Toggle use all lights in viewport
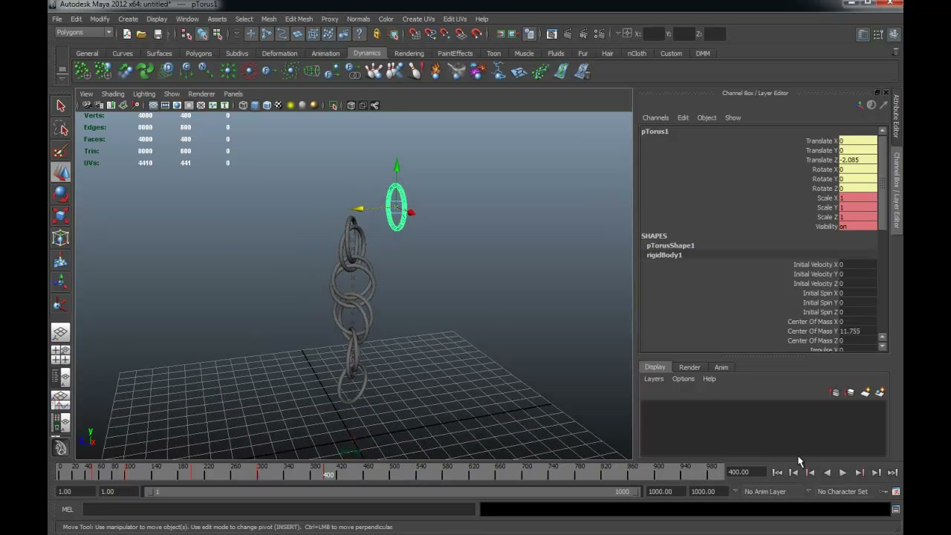The height and width of the screenshot is (535, 951). [291, 106]
